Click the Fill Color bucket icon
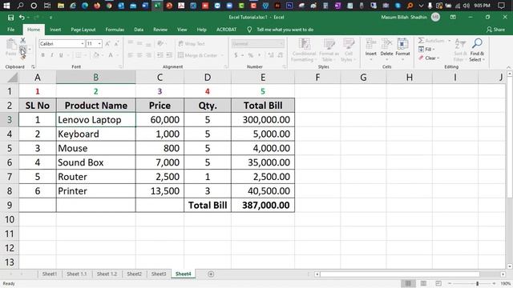Screen dimensions: 513x288 pos(96,55)
